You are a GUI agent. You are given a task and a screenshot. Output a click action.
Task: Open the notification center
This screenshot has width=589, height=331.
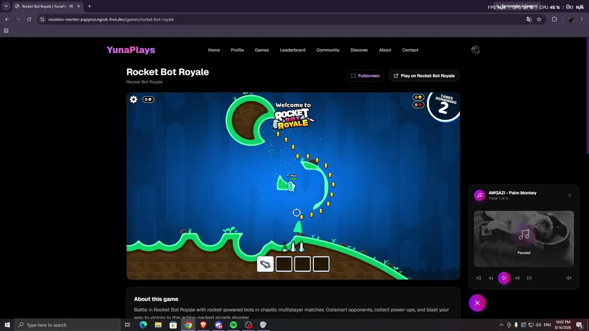point(579,325)
